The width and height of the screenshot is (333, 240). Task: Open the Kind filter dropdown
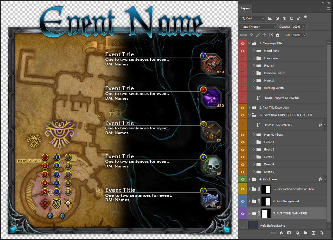[252, 18]
